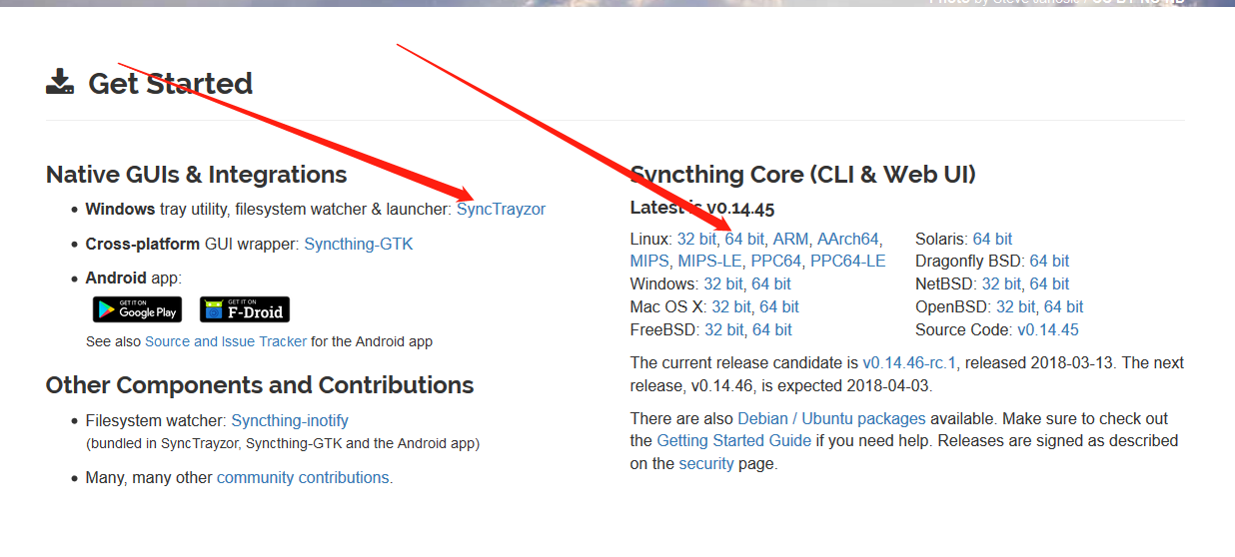Click Syncthing Core (CLI & Web UI) heading
This screenshot has height=557, width=1235.
[803, 175]
